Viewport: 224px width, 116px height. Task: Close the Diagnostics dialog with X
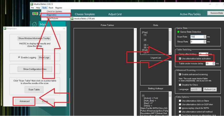click(64, 28)
